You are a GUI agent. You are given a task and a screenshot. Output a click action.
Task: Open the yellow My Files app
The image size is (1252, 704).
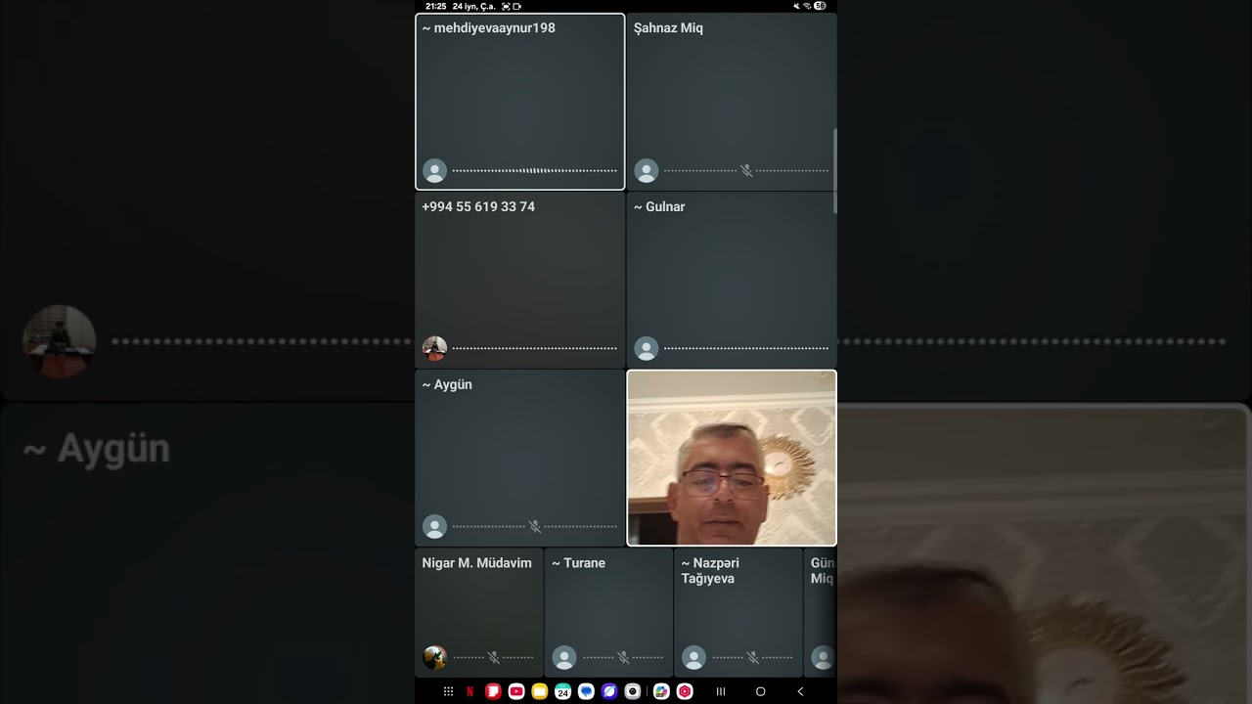click(539, 691)
